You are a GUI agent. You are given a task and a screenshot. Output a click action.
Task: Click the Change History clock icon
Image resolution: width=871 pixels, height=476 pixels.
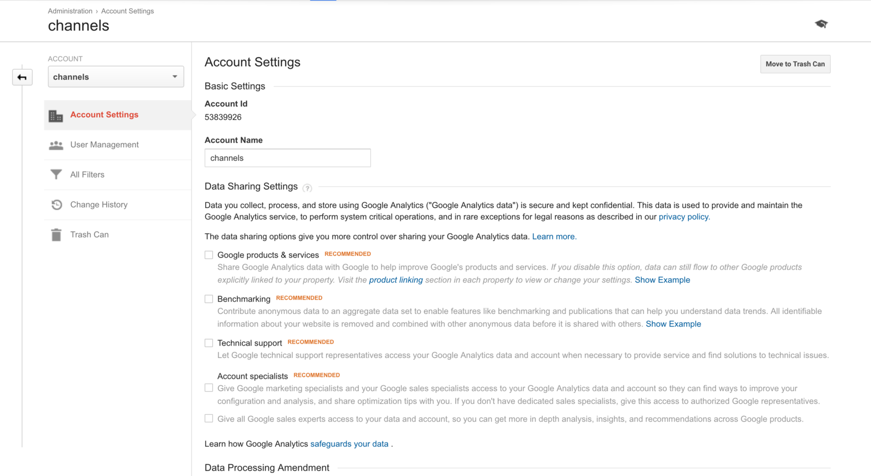click(56, 205)
